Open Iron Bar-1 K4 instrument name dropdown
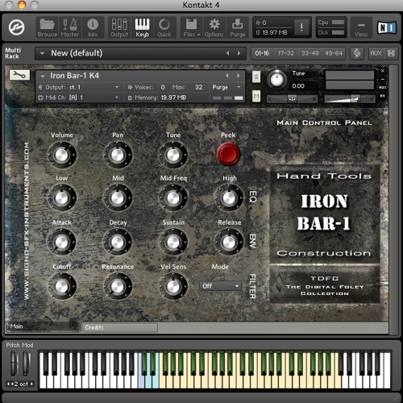Viewport: 403px width, 403px height. pyautogui.click(x=131, y=76)
